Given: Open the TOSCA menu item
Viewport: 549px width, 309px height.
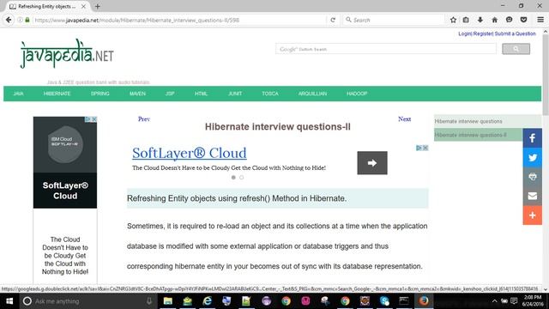Looking at the screenshot, I should (270, 94).
